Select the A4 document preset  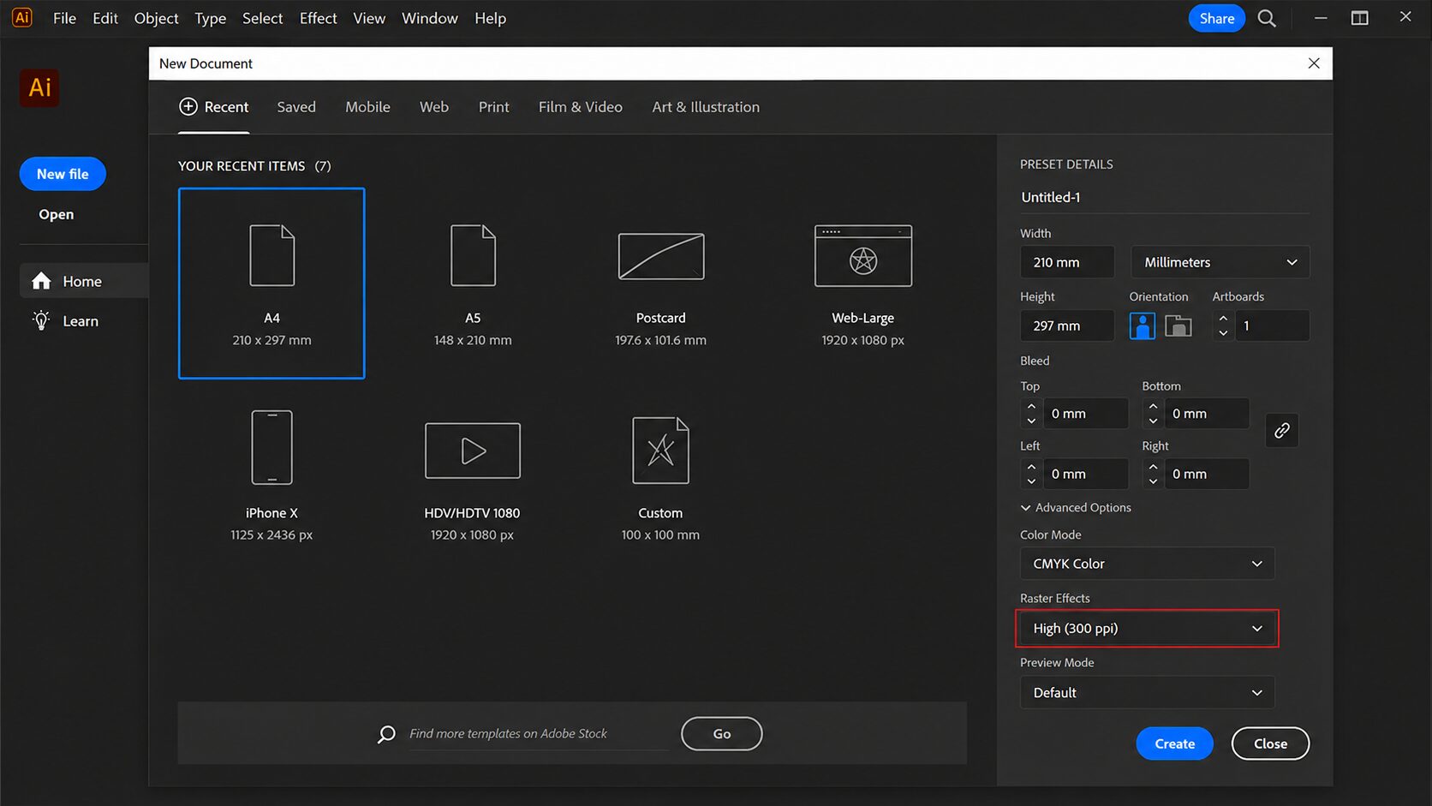click(x=271, y=283)
